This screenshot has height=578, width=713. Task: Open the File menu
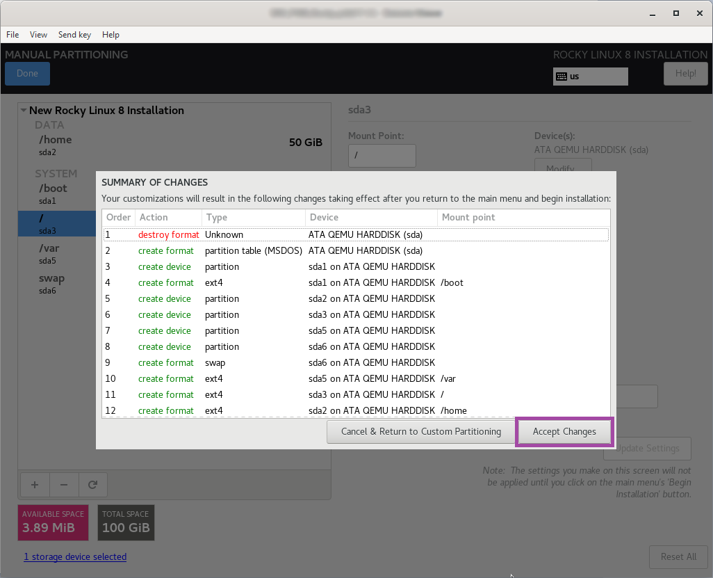point(13,35)
